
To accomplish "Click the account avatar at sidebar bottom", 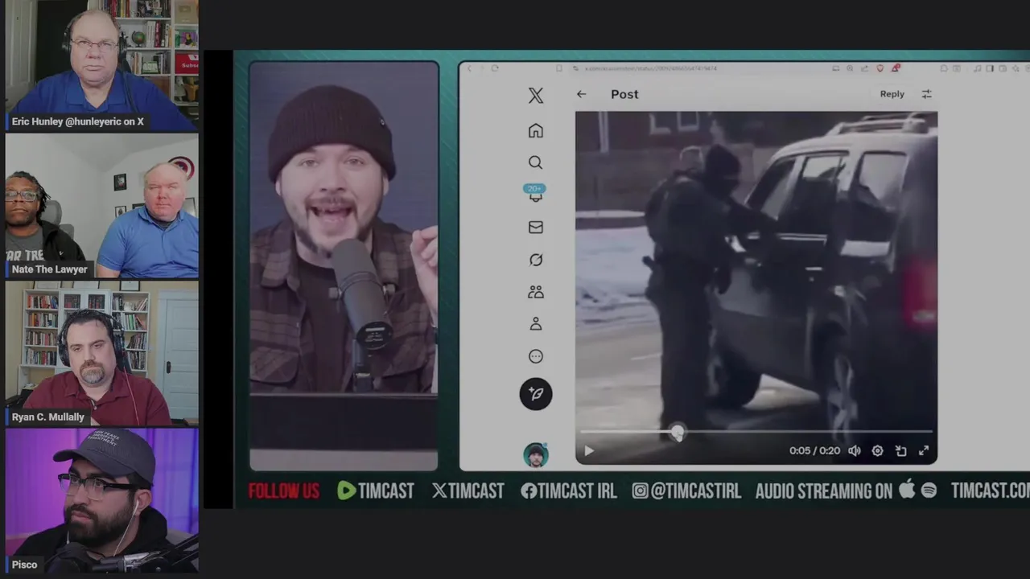I will (x=536, y=455).
